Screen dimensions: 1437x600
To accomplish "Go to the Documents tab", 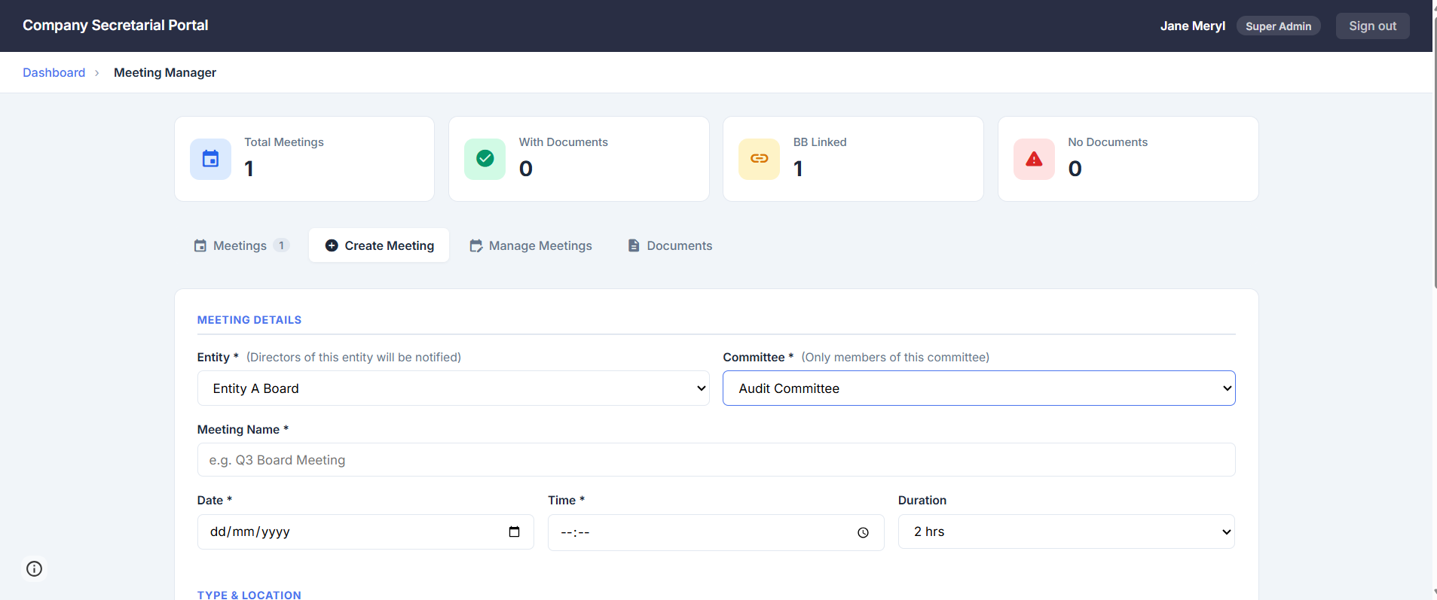I will [670, 245].
